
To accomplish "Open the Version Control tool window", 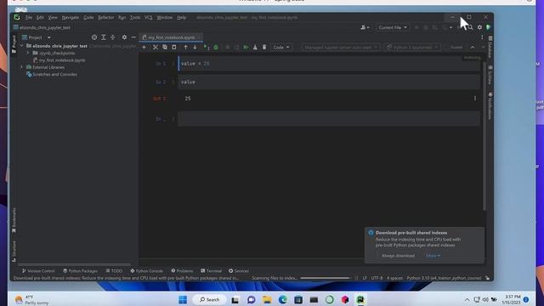I will [38, 270].
